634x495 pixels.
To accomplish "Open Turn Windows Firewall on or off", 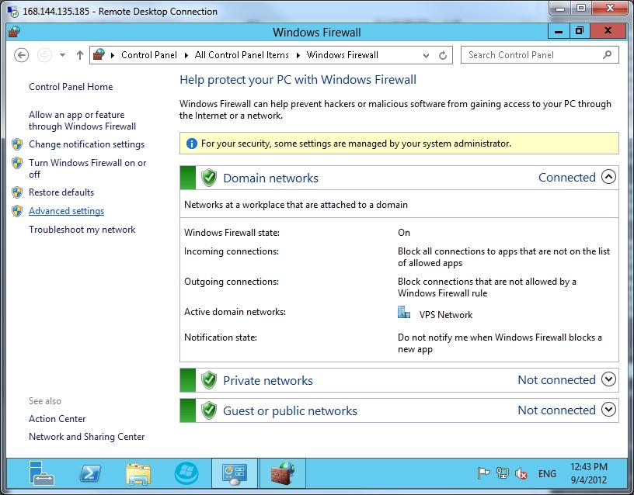I will coord(87,168).
